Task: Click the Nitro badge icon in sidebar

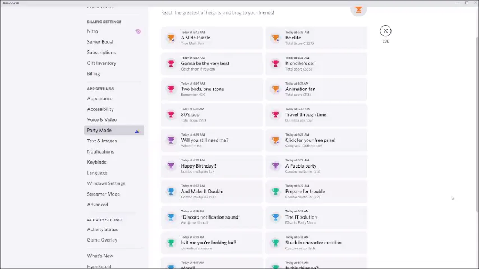Action: tap(138, 31)
